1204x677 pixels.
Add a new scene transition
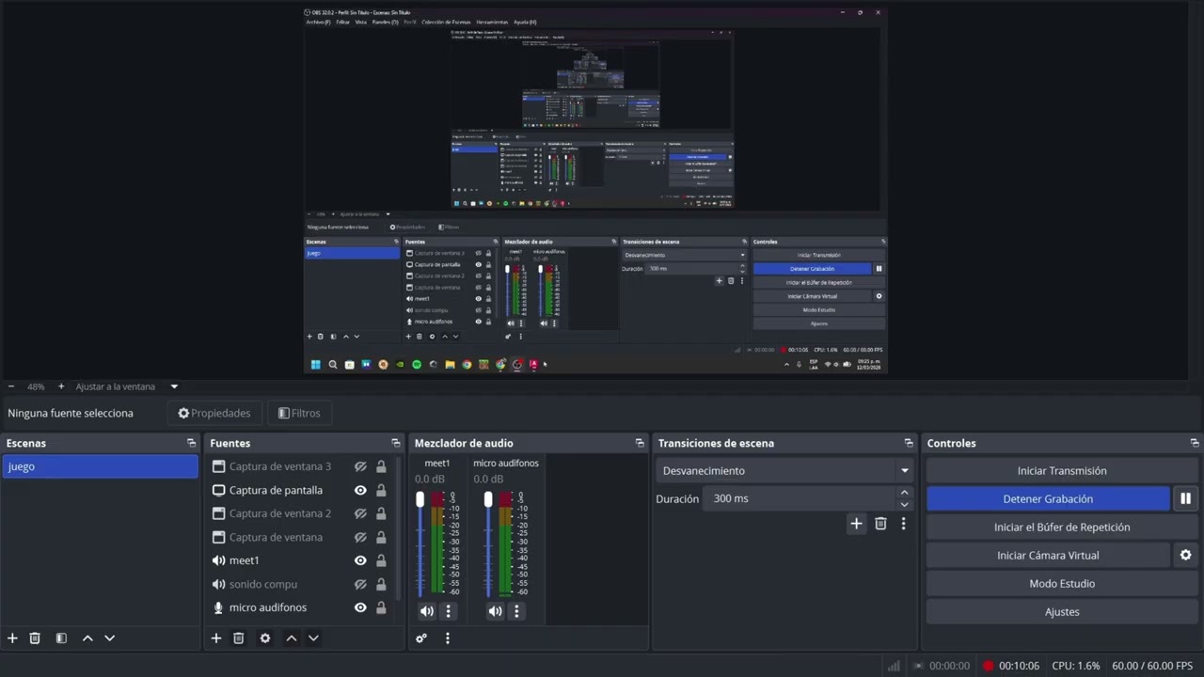(856, 524)
